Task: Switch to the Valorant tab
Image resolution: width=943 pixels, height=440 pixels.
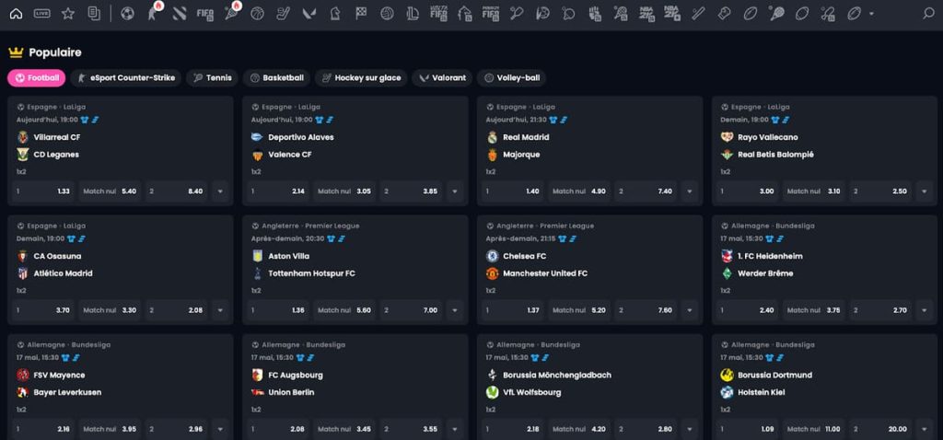Action: point(442,77)
